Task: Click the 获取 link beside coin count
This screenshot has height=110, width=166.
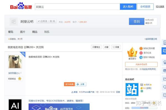Action: [x=149, y=88]
